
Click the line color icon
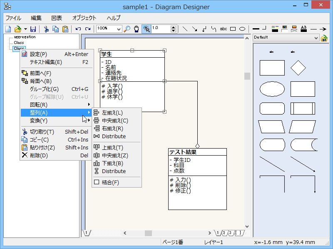pyautogui.click(x=275, y=29)
